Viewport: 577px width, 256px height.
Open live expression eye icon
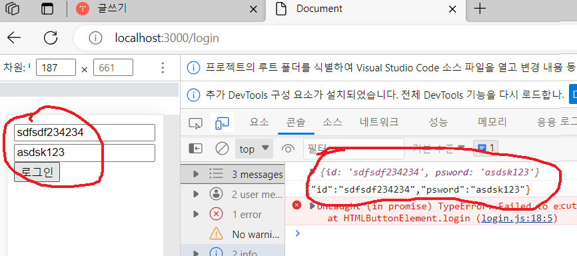(288, 149)
